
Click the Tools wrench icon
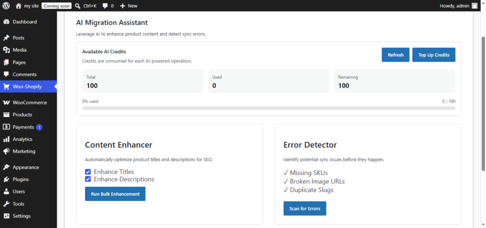pyautogui.click(x=6, y=204)
